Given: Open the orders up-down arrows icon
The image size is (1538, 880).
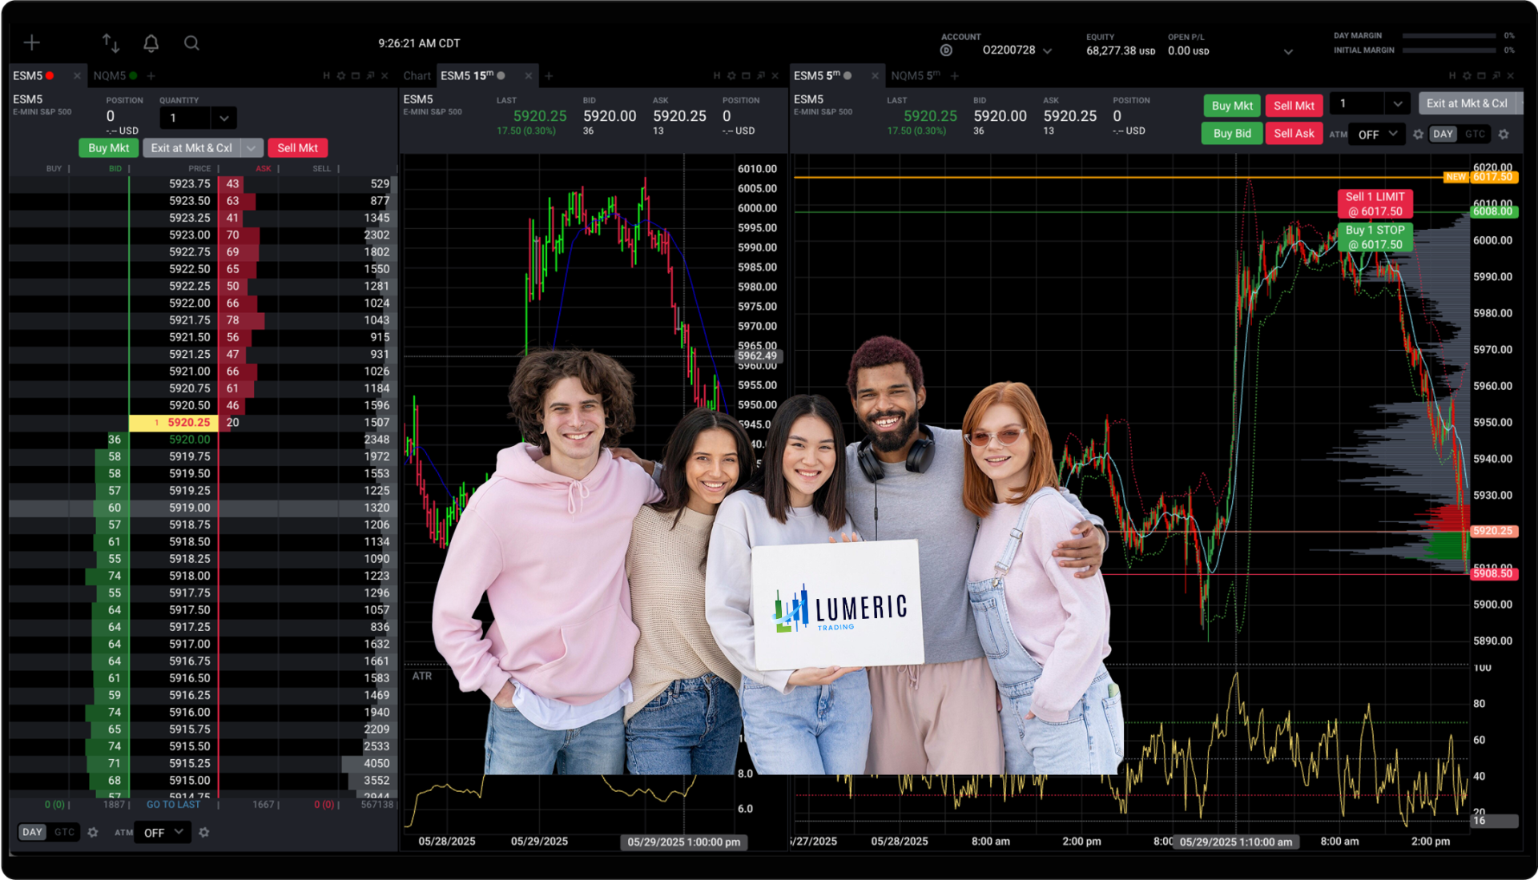Looking at the screenshot, I should [x=111, y=42].
